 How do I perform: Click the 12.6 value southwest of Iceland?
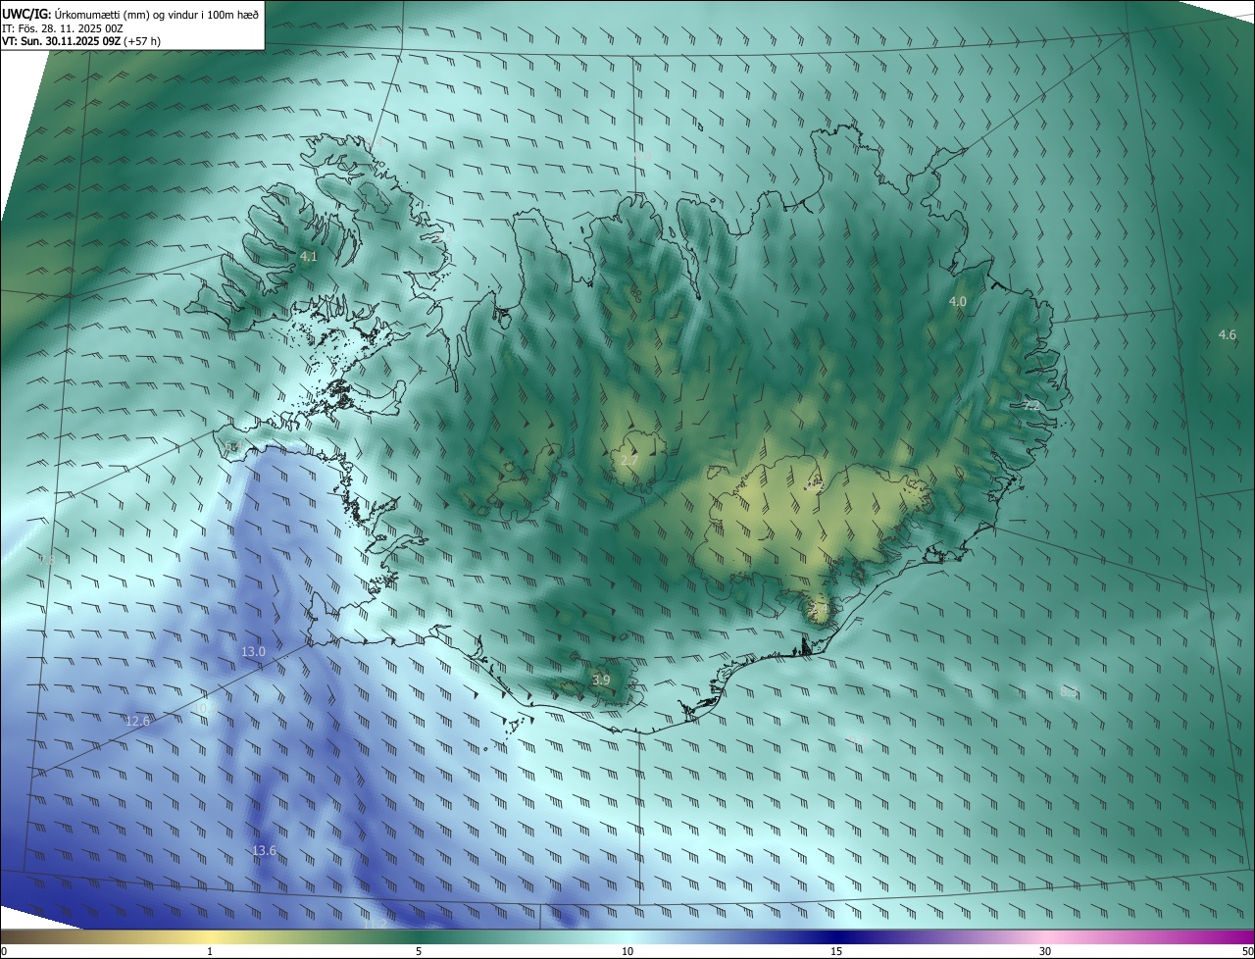coord(138,722)
